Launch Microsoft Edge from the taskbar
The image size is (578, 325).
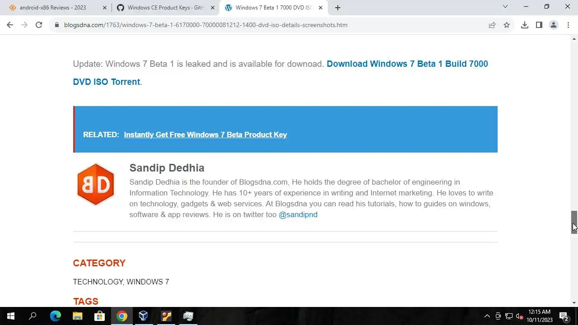point(55,316)
